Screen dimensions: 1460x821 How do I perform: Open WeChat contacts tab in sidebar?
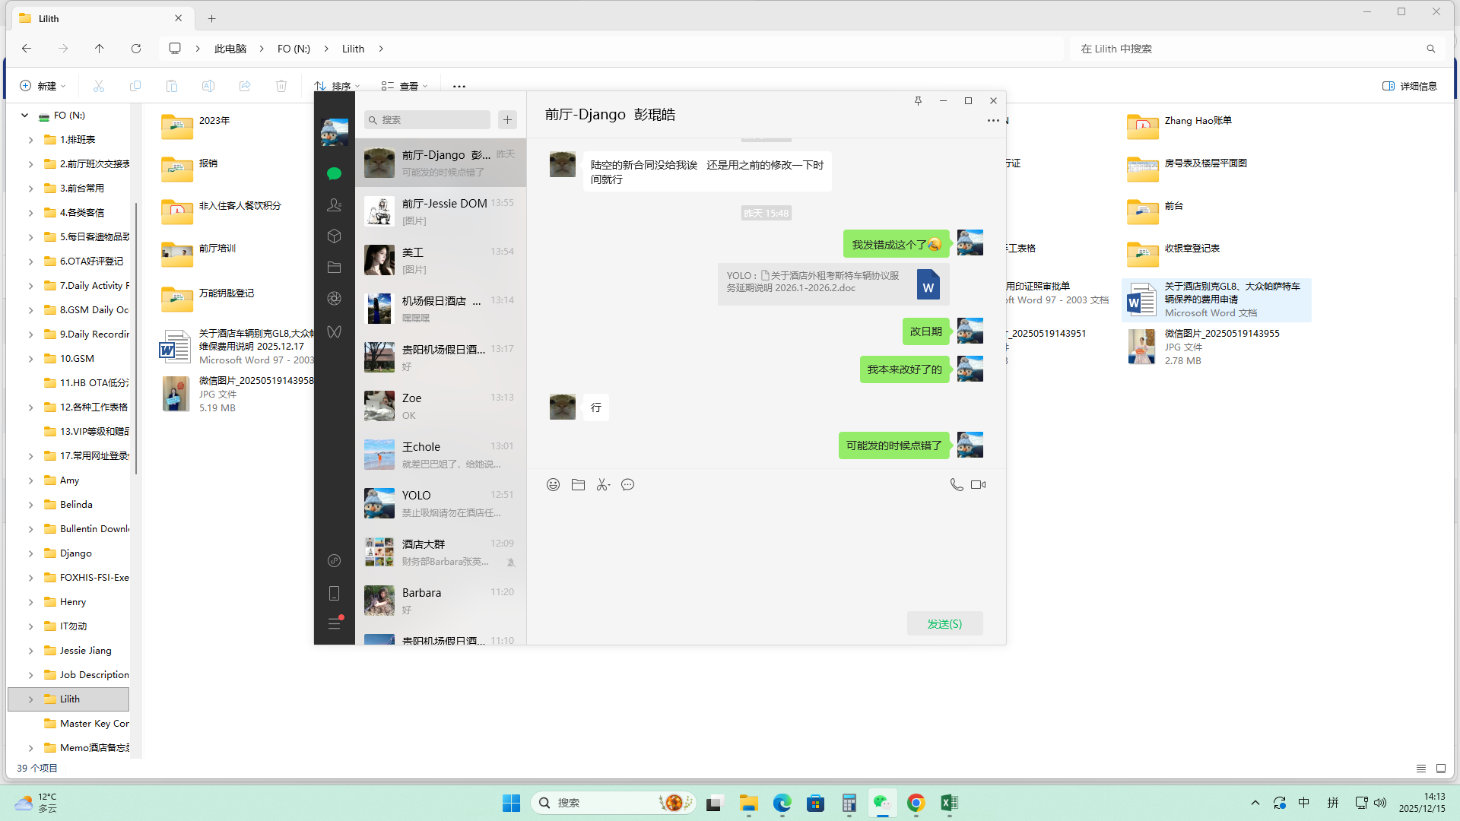point(334,205)
